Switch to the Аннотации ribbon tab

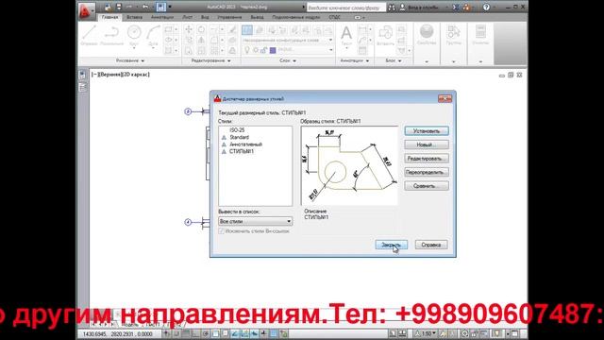click(x=161, y=17)
